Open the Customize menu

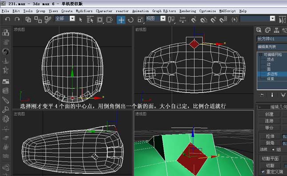coord(207,11)
